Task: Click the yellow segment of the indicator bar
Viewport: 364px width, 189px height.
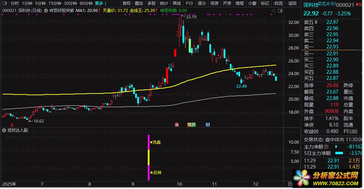Action: coord(148,157)
